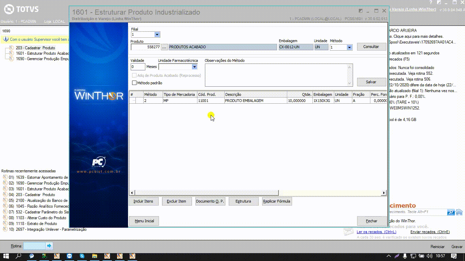Select the 10,000000 quantity cell
The width and height of the screenshot is (465, 261).
pyautogui.click(x=300, y=101)
